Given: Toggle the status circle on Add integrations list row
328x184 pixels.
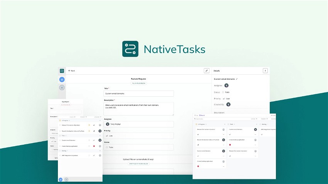Looking at the screenshot, I should tap(89, 155).
